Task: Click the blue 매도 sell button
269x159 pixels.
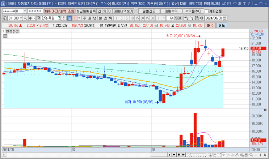Action: coord(222,26)
